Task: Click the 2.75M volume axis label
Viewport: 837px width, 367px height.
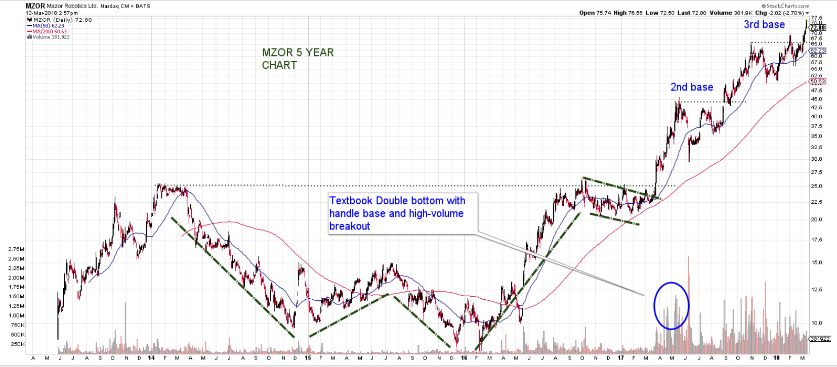Action: click(x=17, y=249)
